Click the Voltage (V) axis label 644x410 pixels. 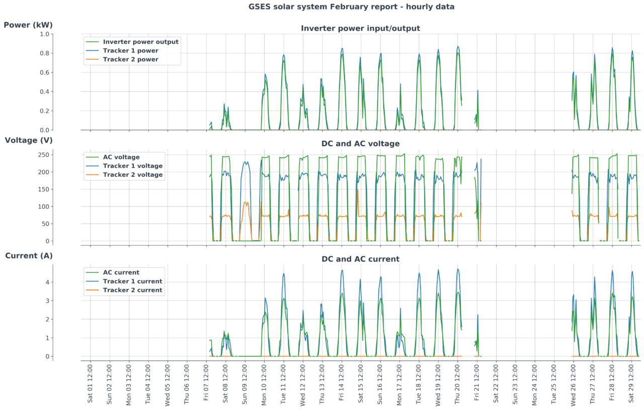pos(28,140)
